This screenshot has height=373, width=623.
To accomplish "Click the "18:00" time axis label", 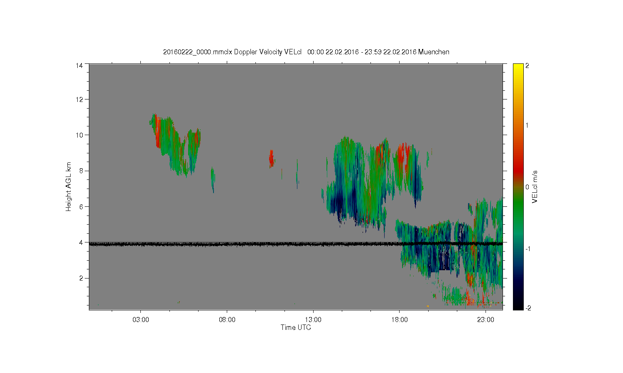I will pos(399,320).
